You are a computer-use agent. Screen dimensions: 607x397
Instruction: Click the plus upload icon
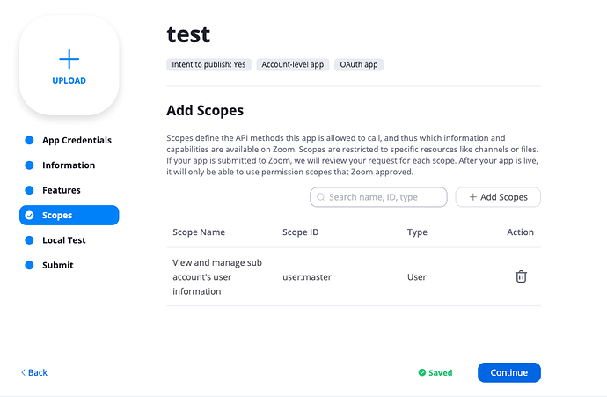pos(69,59)
